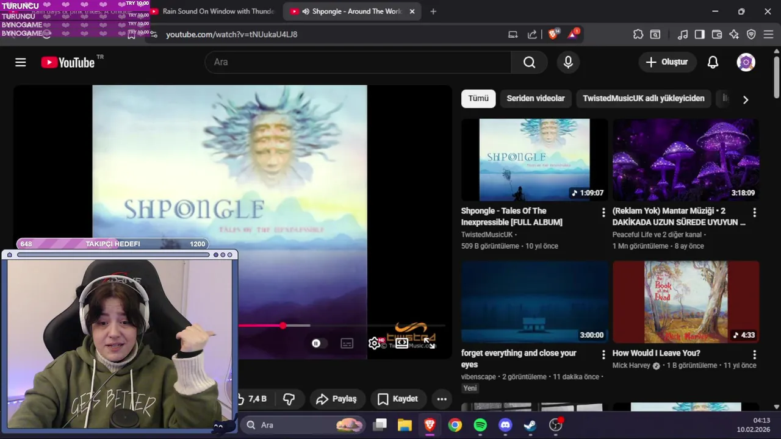Open the browser Extensions puzzle icon
The image size is (781, 439).
[x=638, y=34]
